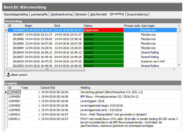Image resolution: width=184 pixels, height=134 pixels.
Task: Click the Aanvrager column header
Action: pos(158,26)
